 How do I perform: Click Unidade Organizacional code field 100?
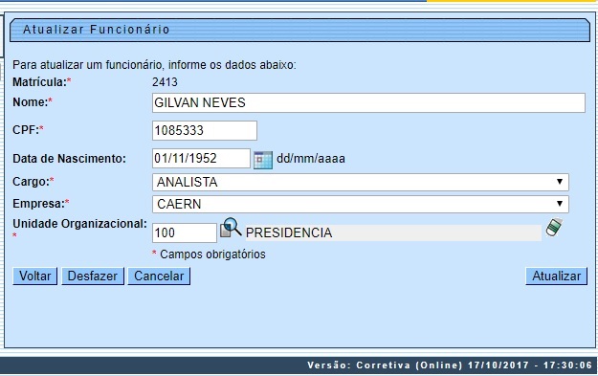tap(185, 232)
